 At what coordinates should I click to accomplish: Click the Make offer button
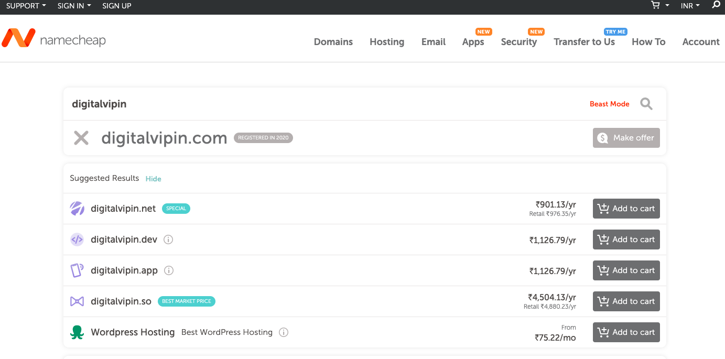pos(626,138)
